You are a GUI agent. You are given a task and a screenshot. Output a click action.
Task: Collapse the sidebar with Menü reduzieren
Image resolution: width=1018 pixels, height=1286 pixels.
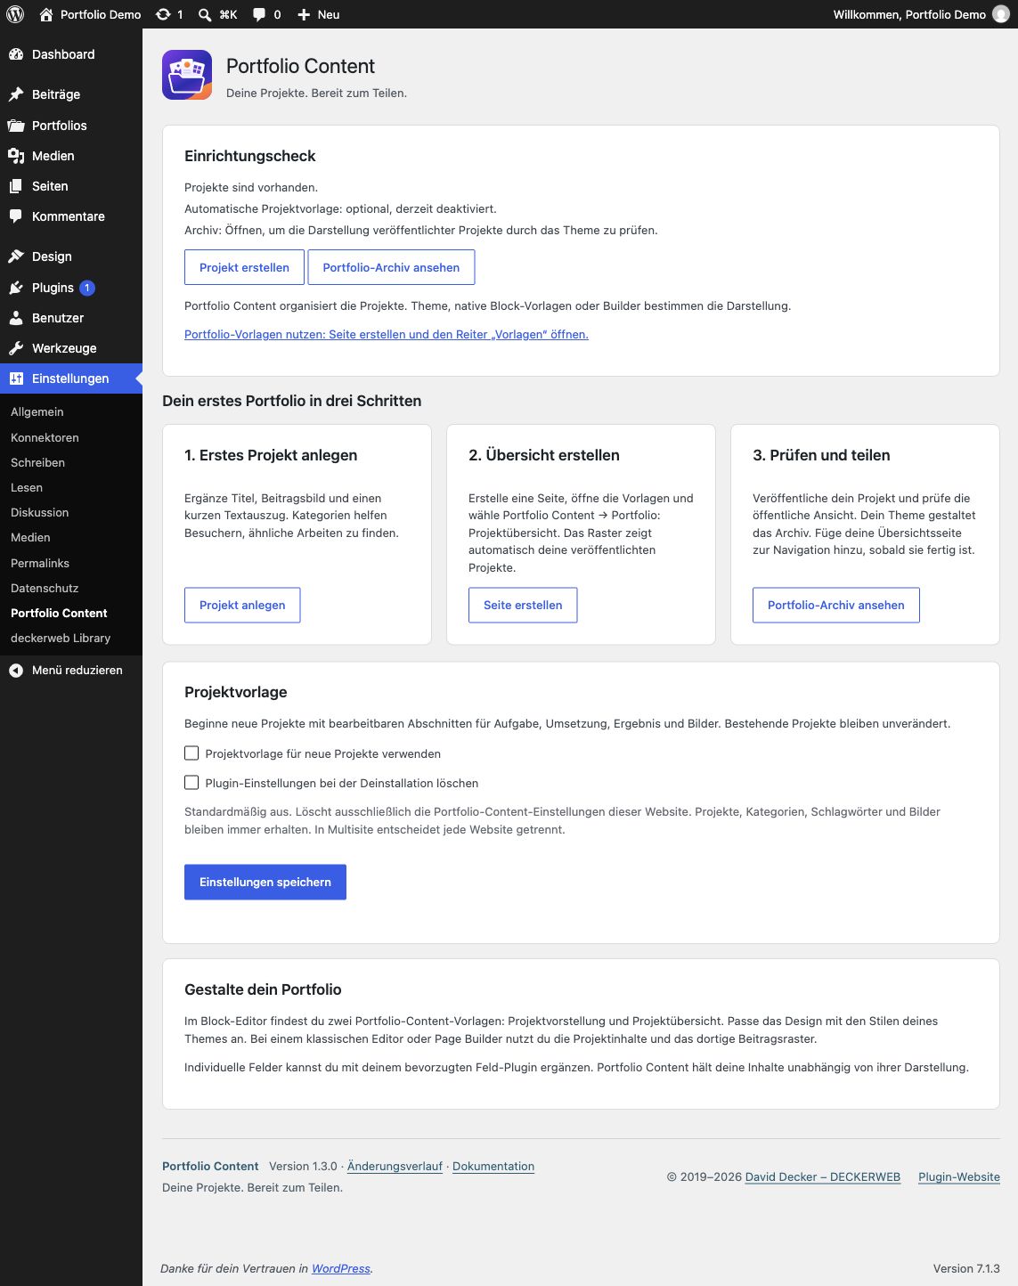[x=71, y=671]
